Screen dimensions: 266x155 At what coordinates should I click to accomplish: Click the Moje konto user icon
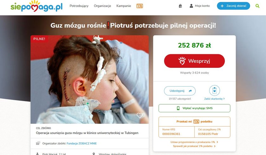(191, 6)
